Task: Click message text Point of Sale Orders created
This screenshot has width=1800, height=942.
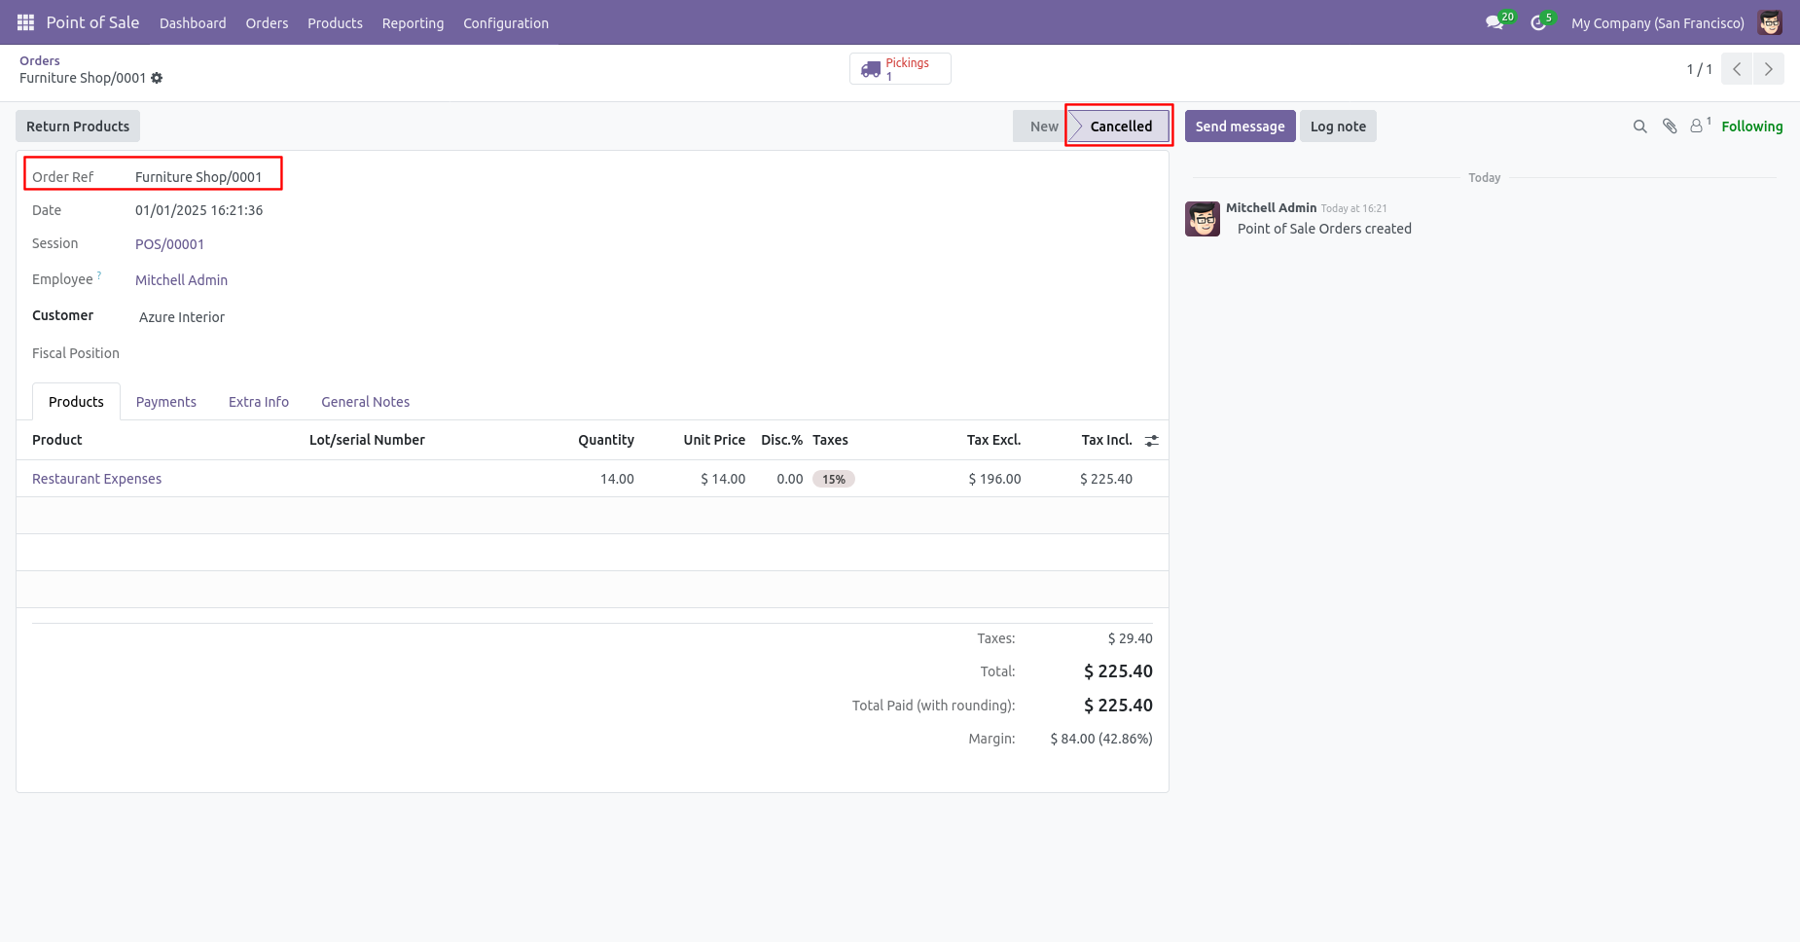Action: coord(1324,229)
